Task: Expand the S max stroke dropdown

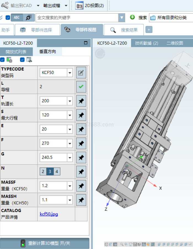Action: pos(70,115)
